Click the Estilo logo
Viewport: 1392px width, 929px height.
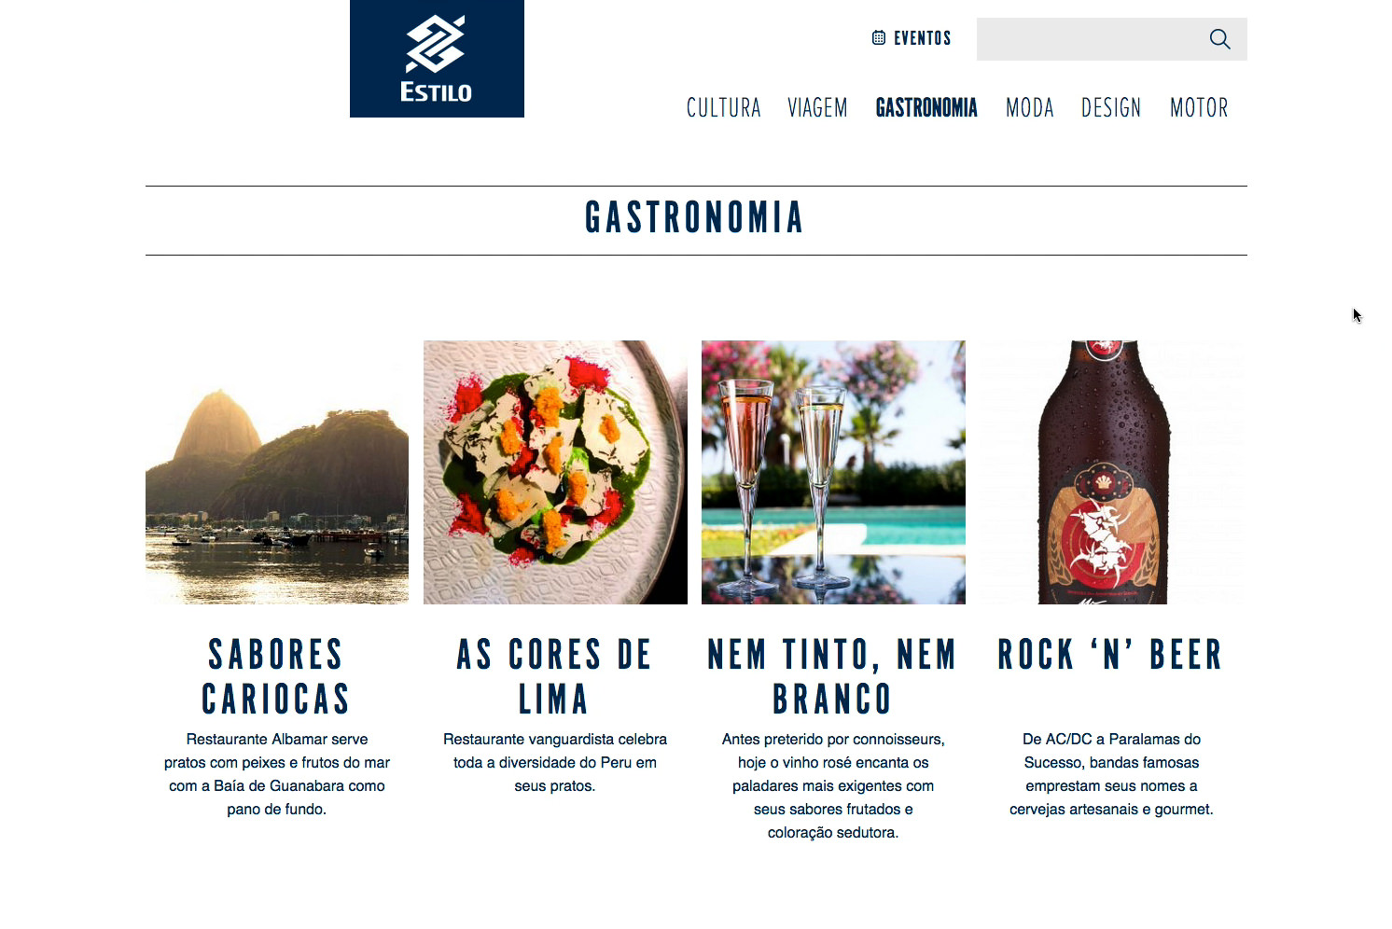[x=437, y=59]
